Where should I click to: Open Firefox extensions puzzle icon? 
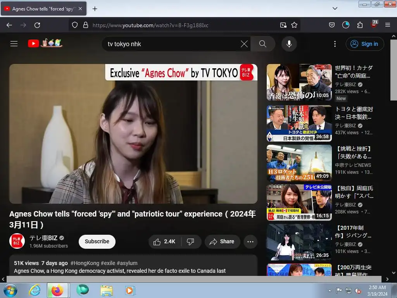360,25
